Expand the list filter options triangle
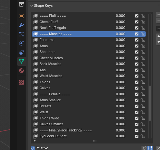This screenshot has height=150, width=160. [x=35, y=141]
